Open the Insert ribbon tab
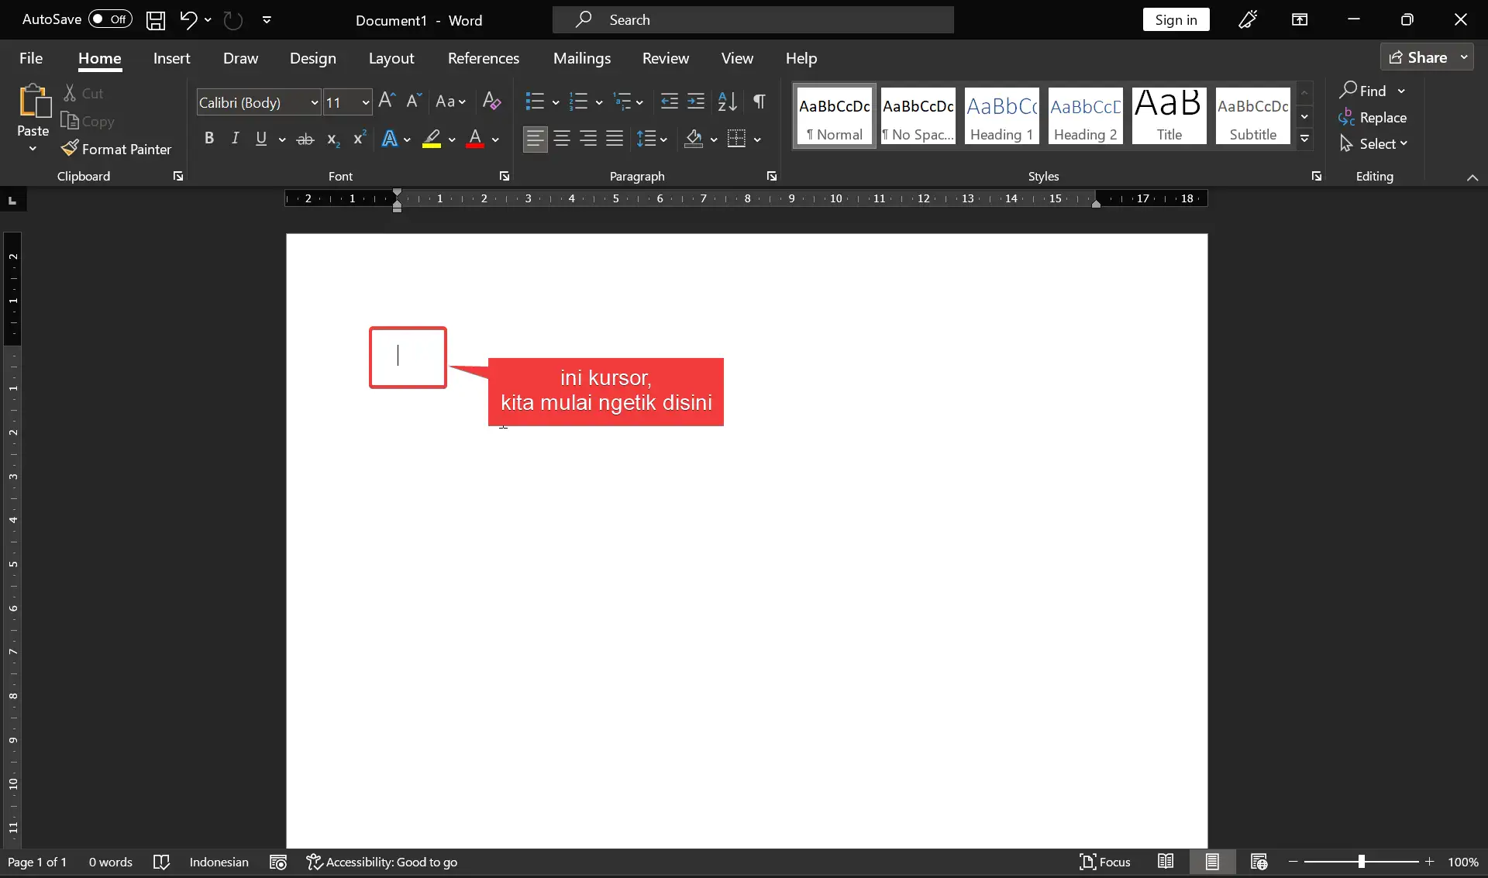This screenshot has height=878, width=1488. tap(171, 58)
